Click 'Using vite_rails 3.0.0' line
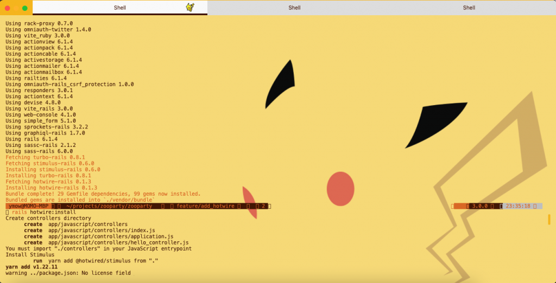556x283 pixels. coord(39,108)
